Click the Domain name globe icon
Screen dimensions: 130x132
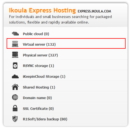point(15,97)
